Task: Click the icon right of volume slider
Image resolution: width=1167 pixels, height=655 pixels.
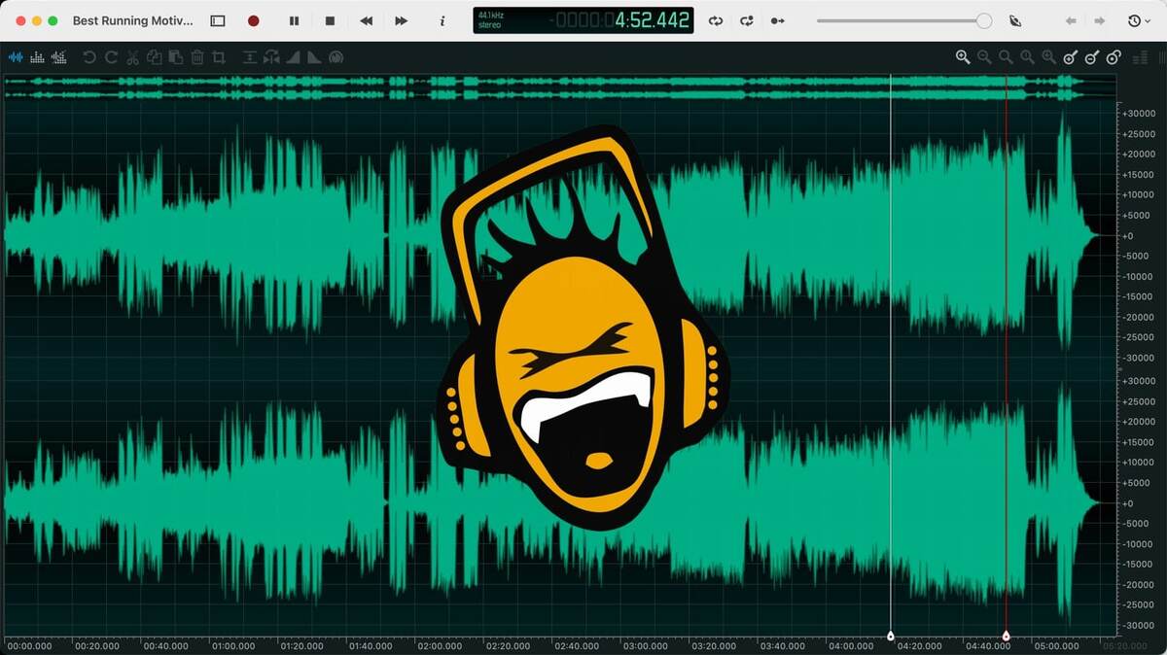Action: (x=1016, y=20)
